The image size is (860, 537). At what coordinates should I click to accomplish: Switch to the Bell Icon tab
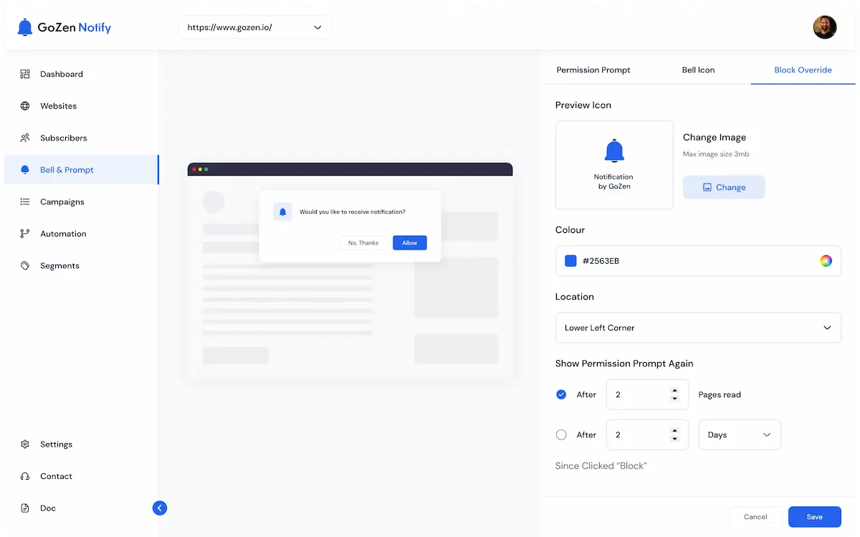(698, 70)
